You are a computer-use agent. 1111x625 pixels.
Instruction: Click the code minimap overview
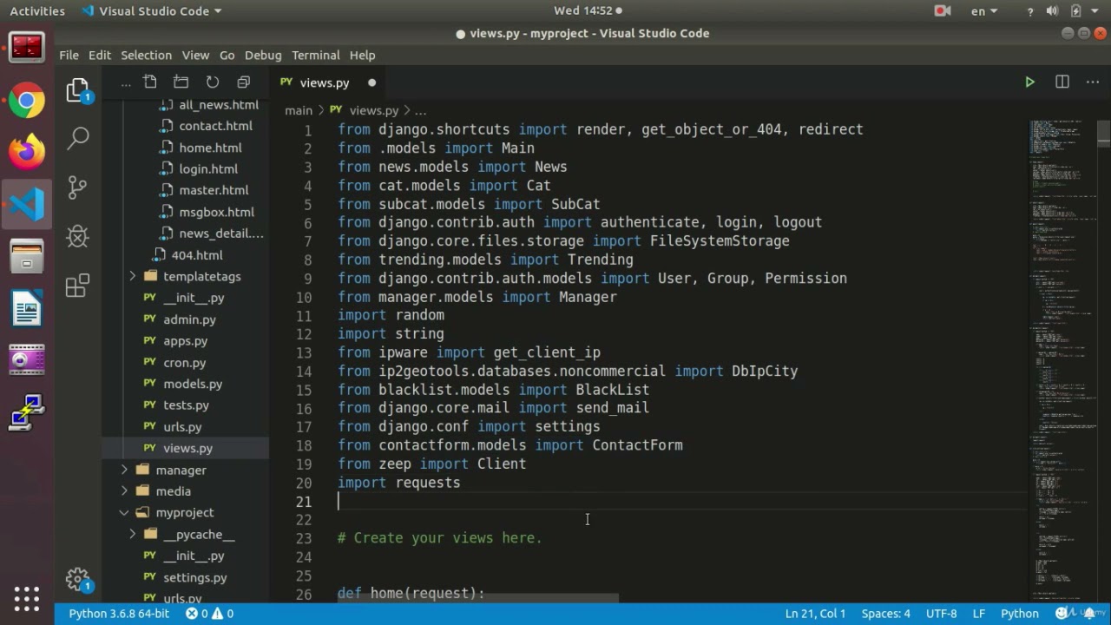1062,359
